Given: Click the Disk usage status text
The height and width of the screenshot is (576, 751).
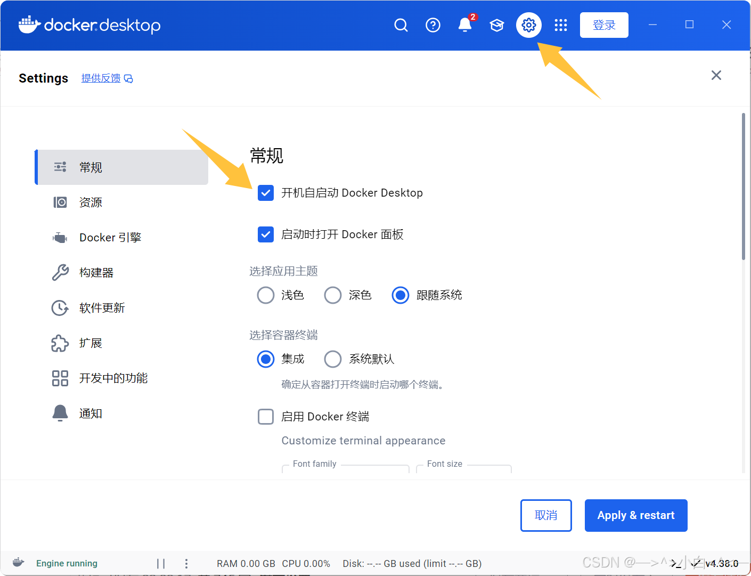Looking at the screenshot, I should pos(412,564).
